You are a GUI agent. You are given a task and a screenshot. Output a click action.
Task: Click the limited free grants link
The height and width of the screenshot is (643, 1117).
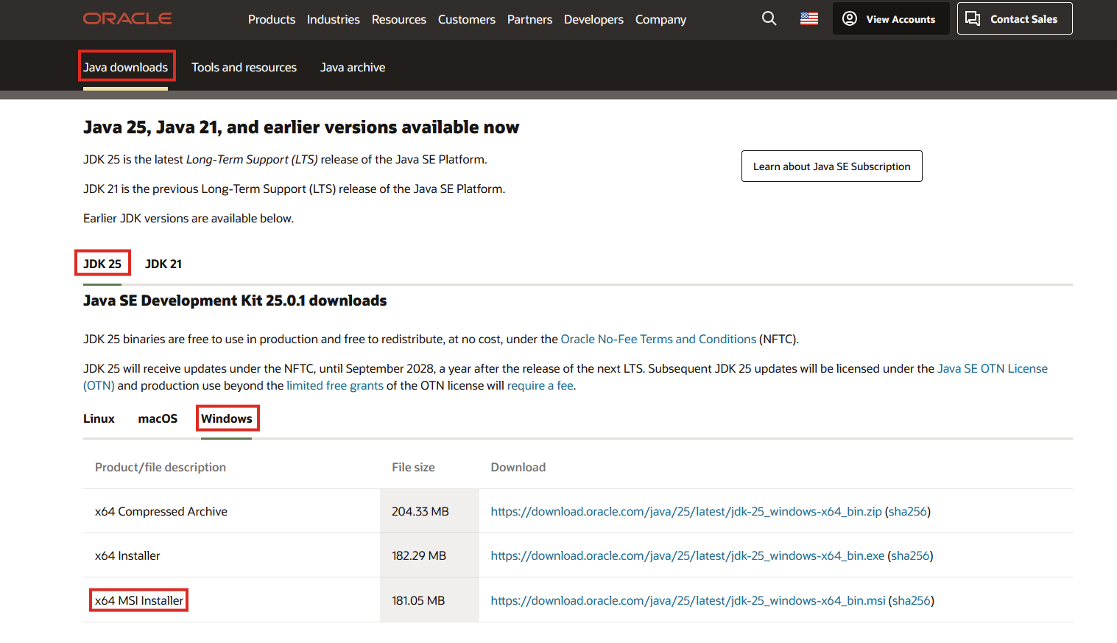335,385
